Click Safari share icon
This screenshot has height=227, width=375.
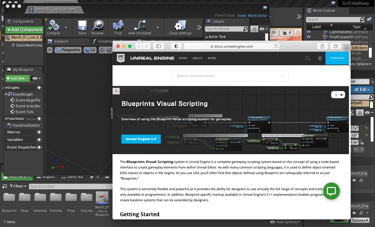[322, 46]
